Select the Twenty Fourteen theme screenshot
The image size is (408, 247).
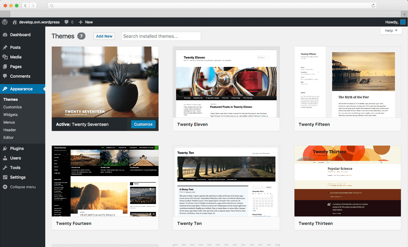105,181
